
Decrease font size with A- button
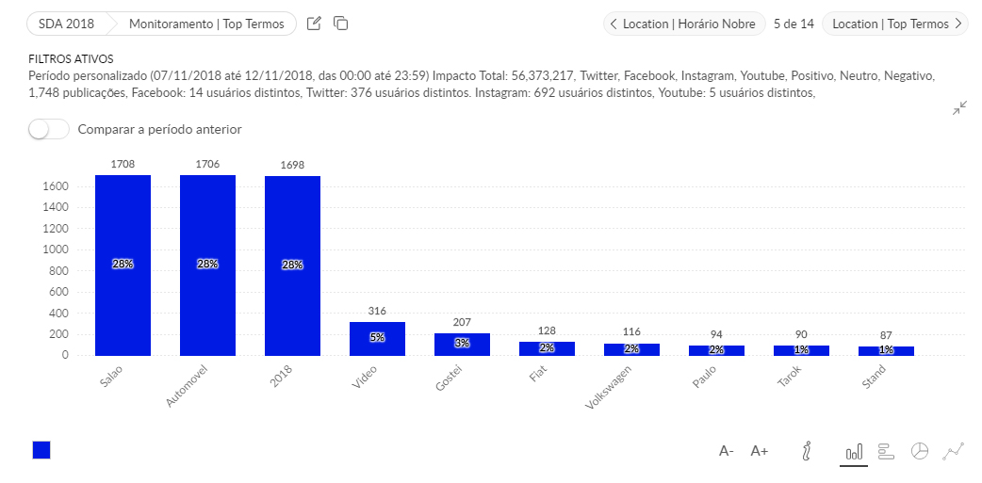(727, 451)
